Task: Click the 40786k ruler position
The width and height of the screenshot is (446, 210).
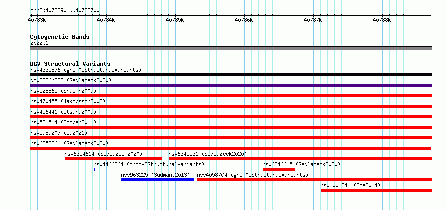Action: point(244,20)
